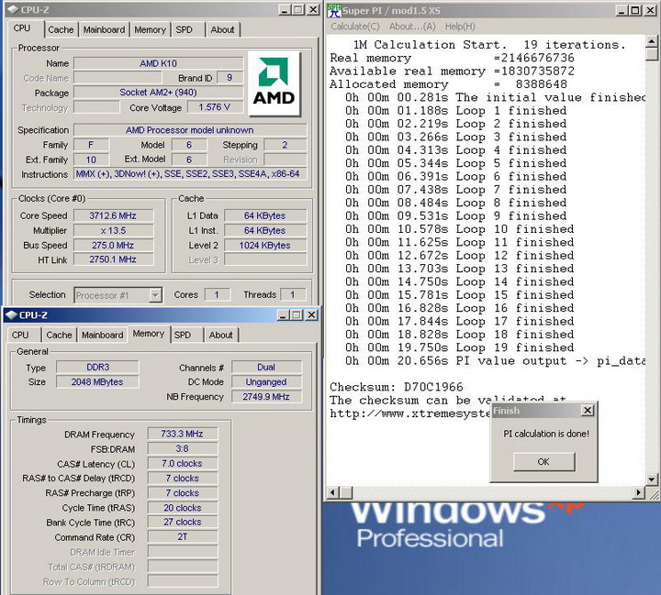Click the Package value Socket AM2+ (940)
The width and height of the screenshot is (661, 595).
(159, 93)
